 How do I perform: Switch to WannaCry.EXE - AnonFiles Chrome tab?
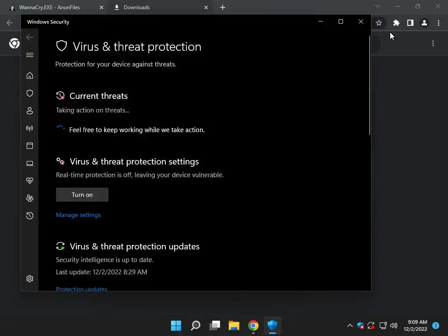click(49, 7)
